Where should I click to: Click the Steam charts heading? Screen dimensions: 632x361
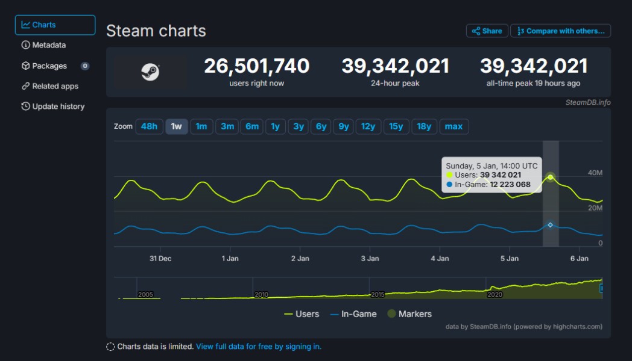(x=156, y=31)
